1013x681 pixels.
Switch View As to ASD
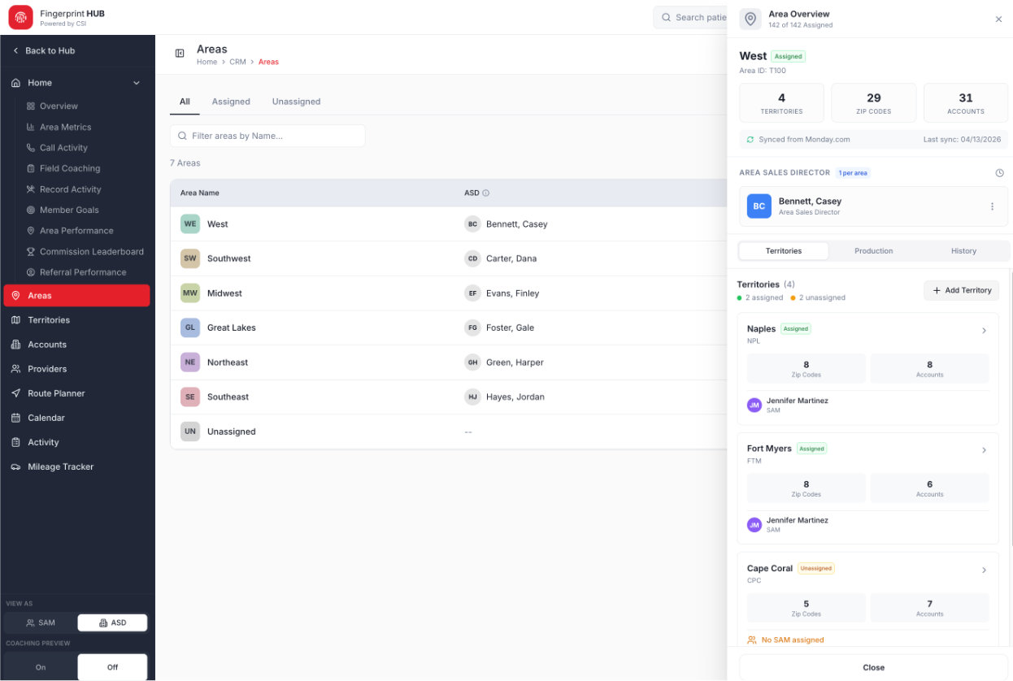pyautogui.click(x=113, y=622)
